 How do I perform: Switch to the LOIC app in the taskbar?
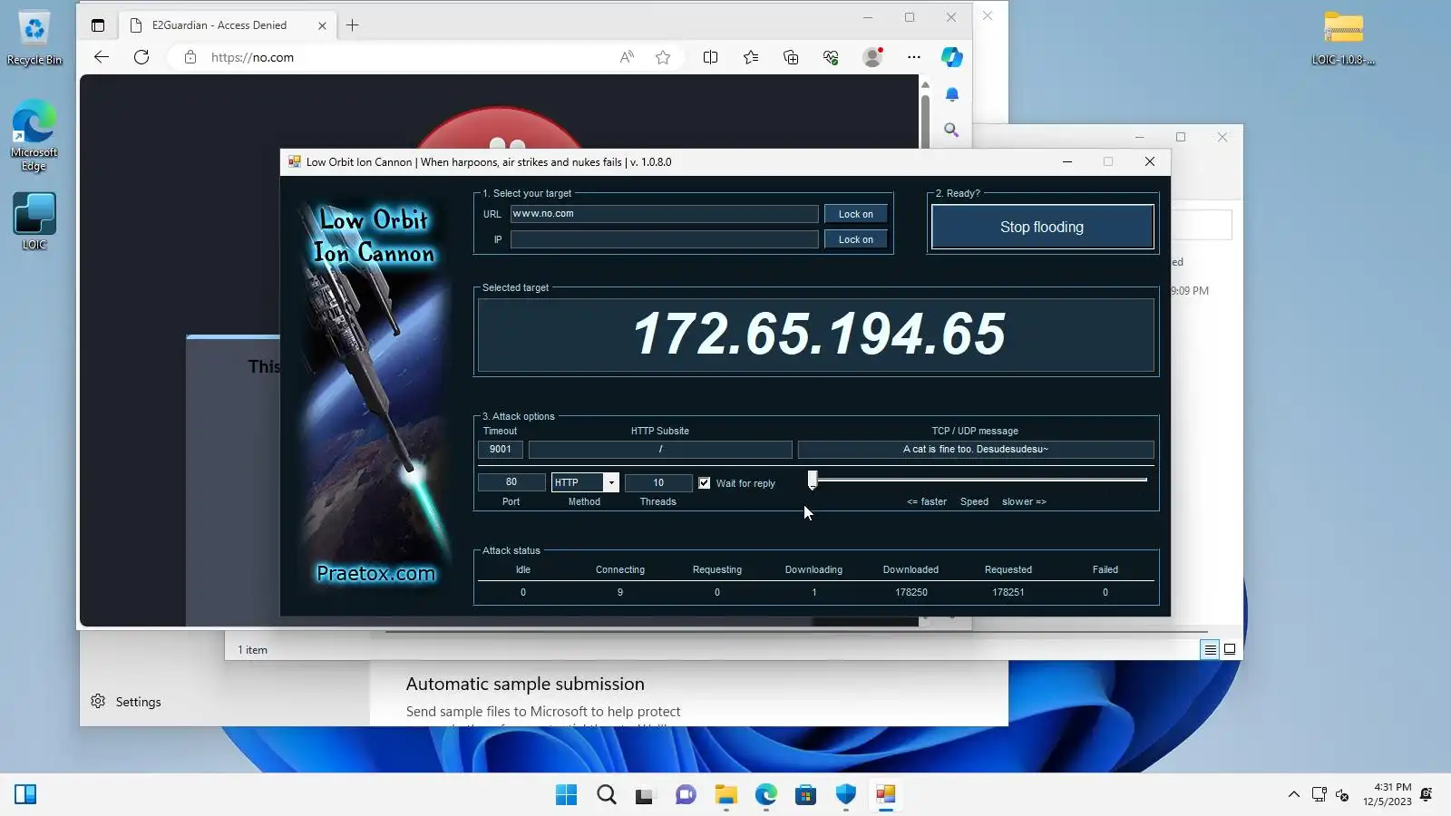886,795
